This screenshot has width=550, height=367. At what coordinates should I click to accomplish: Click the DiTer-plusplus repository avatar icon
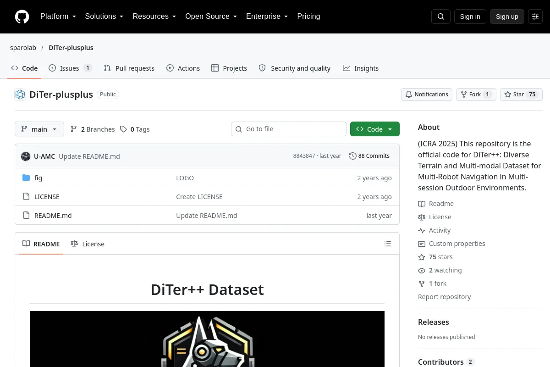tap(20, 95)
